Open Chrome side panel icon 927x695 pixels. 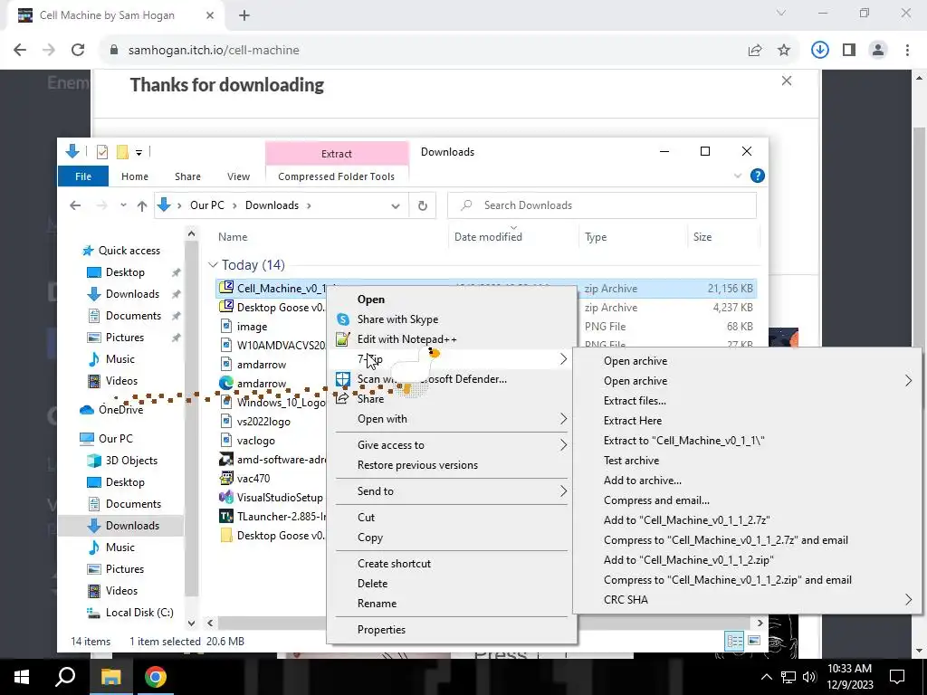(x=849, y=50)
